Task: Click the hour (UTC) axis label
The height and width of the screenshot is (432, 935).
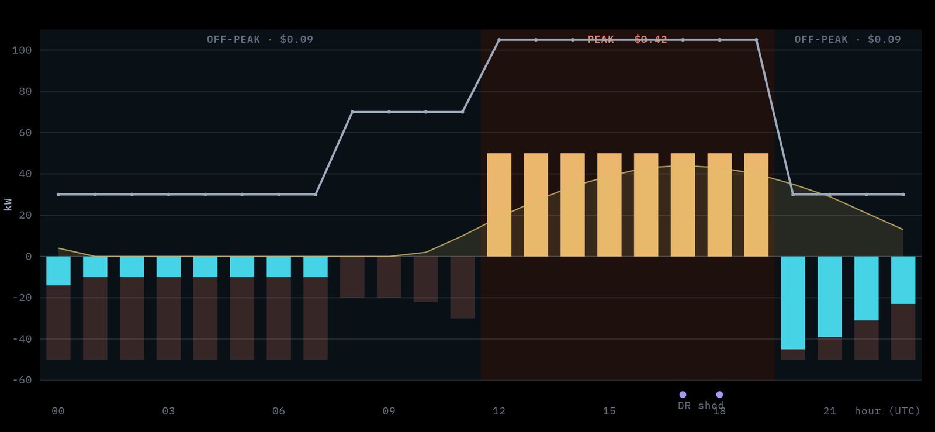Action: tap(887, 411)
